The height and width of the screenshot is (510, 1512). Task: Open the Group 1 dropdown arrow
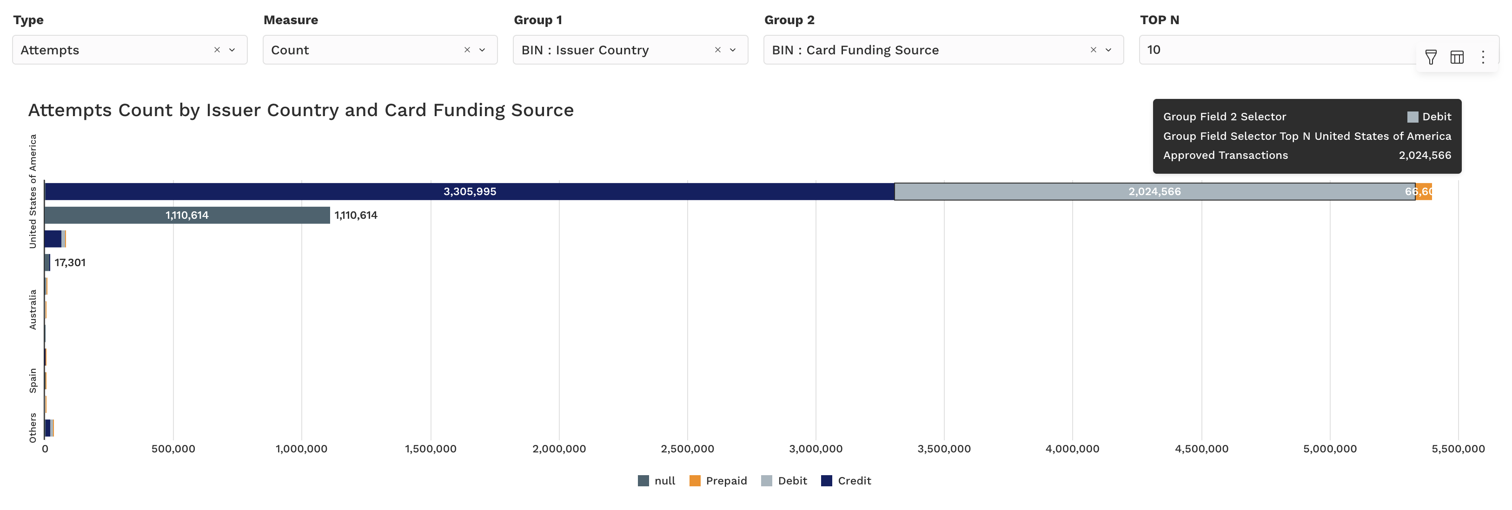tap(733, 50)
